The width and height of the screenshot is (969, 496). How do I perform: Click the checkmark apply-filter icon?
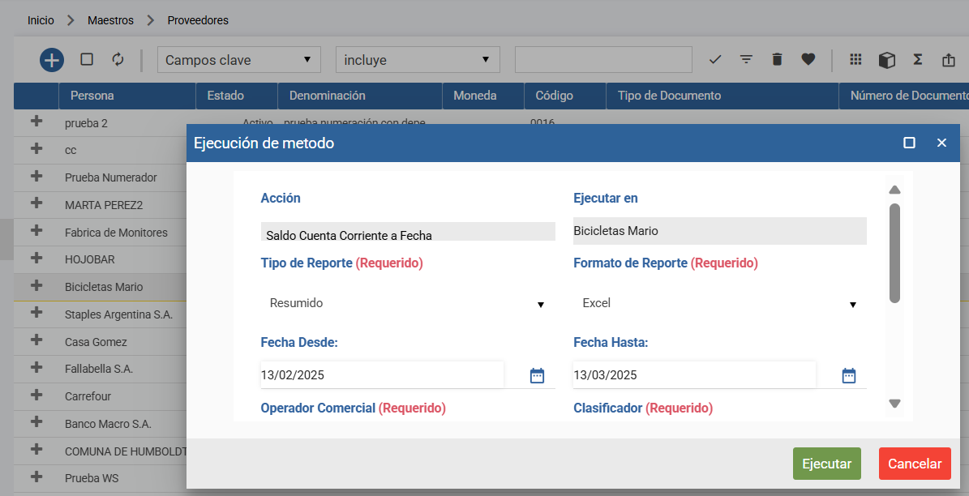[x=715, y=60]
